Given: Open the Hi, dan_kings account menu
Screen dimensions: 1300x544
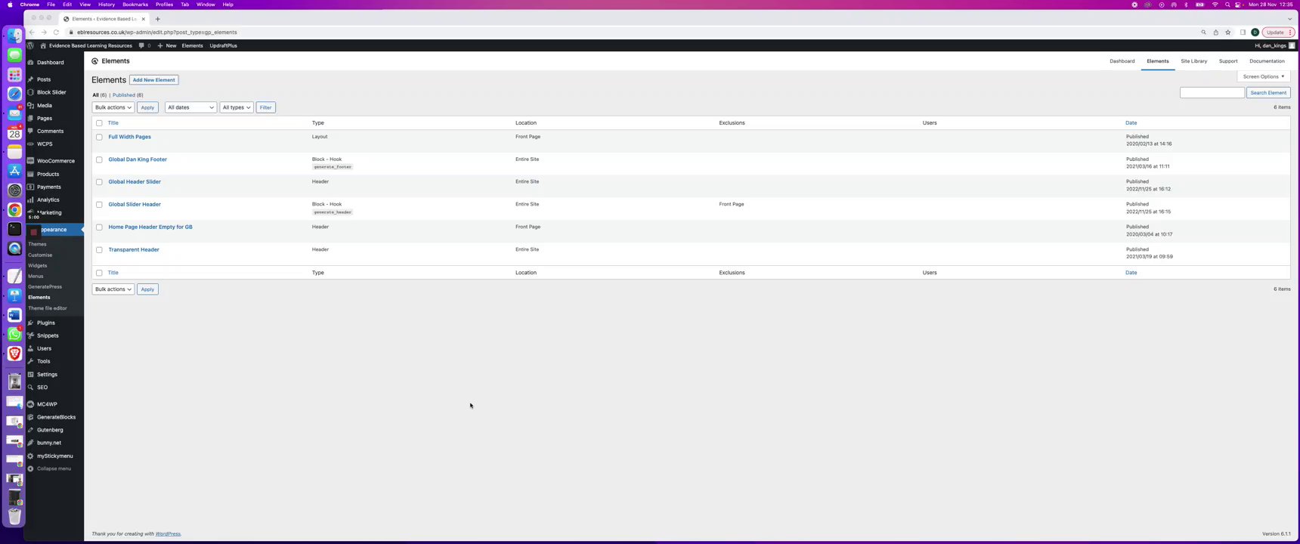Looking at the screenshot, I should pos(1274,45).
